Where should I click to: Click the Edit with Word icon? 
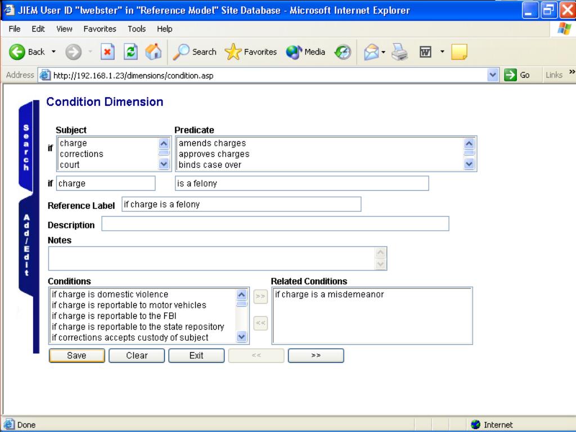tap(425, 52)
